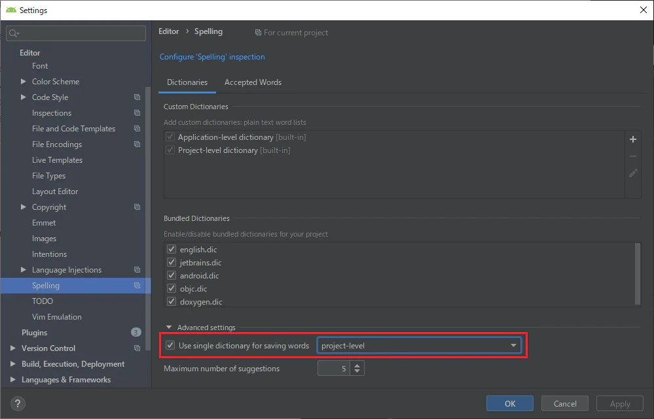Select Live Templates in the Editor tree
Viewport: 654px width, 419px height.
[x=57, y=160]
